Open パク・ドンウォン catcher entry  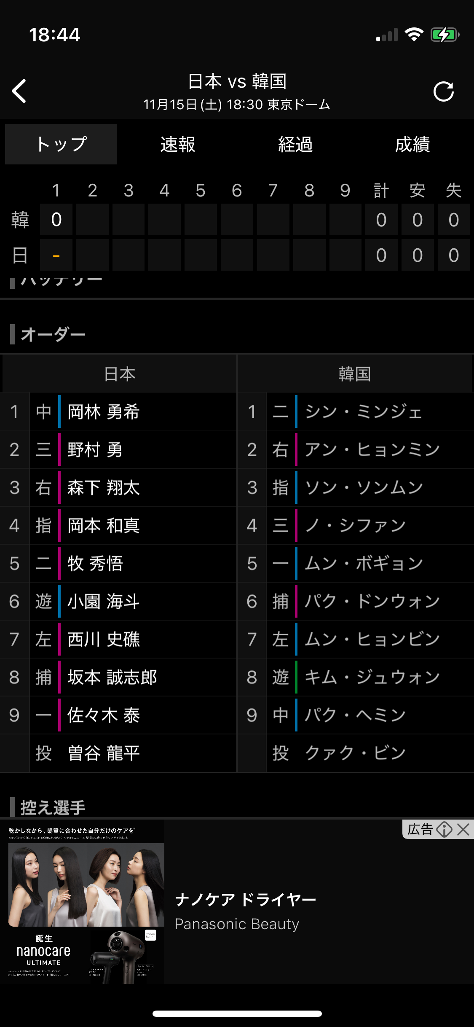tap(372, 602)
